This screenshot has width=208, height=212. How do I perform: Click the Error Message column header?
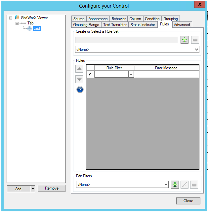pyautogui.click(x=166, y=68)
